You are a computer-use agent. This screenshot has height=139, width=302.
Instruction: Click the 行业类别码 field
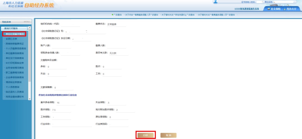click(x=119, y=124)
